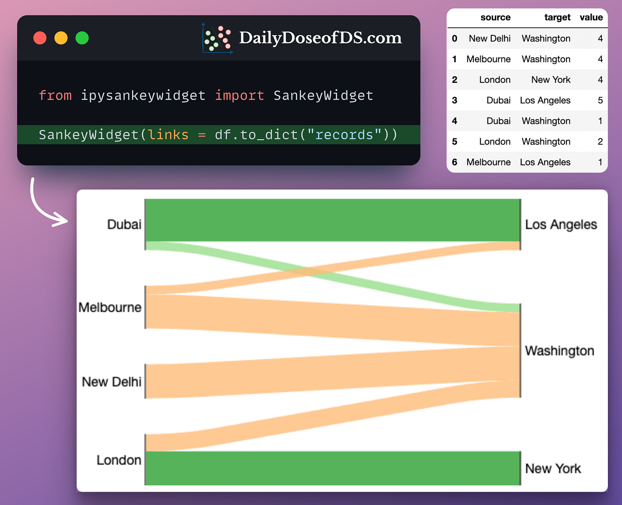Select the highlighted SankeyWidget code line
The height and width of the screenshot is (505, 622).
coord(218,135)
